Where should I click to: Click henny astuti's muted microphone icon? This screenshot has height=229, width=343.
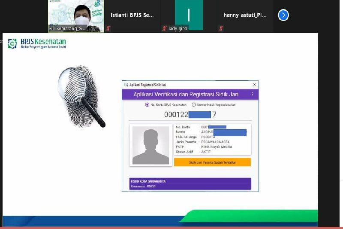(x=221, y=28)
